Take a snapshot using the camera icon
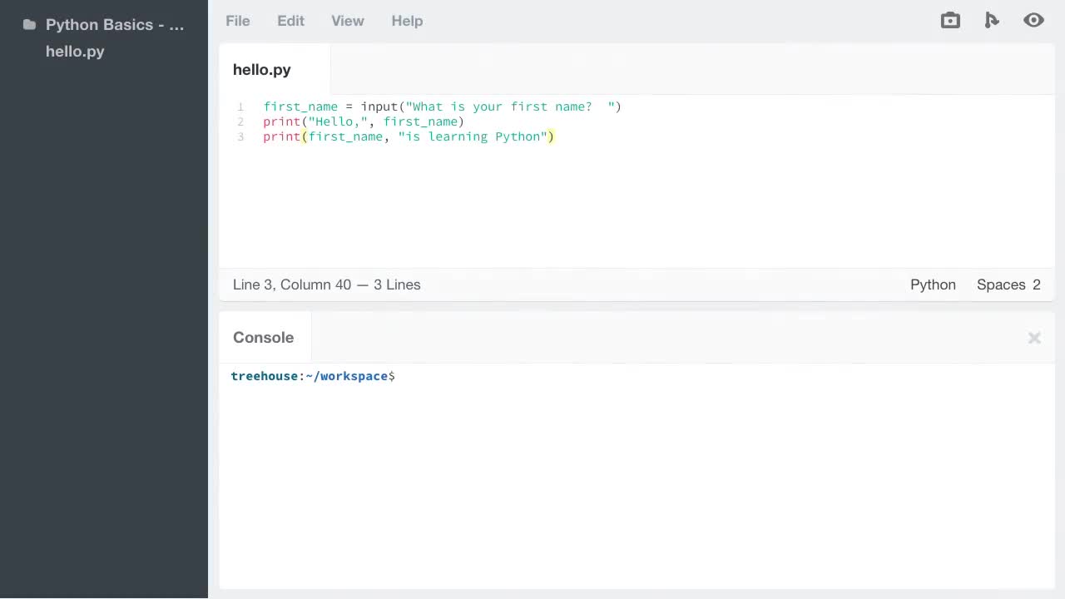 pyautogui.click(x=950, y=20)
